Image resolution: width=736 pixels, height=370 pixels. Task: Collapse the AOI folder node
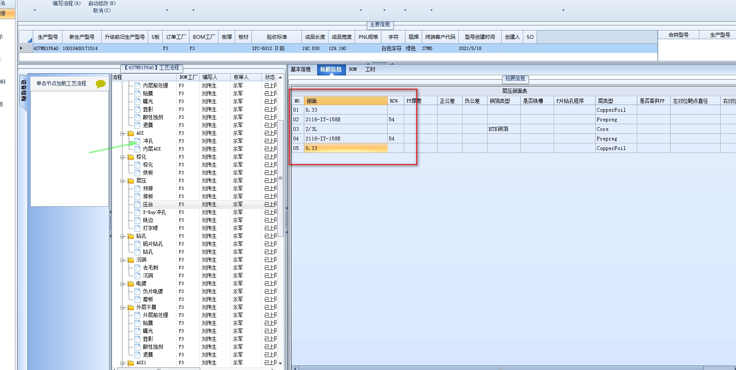tap(123, 133)
